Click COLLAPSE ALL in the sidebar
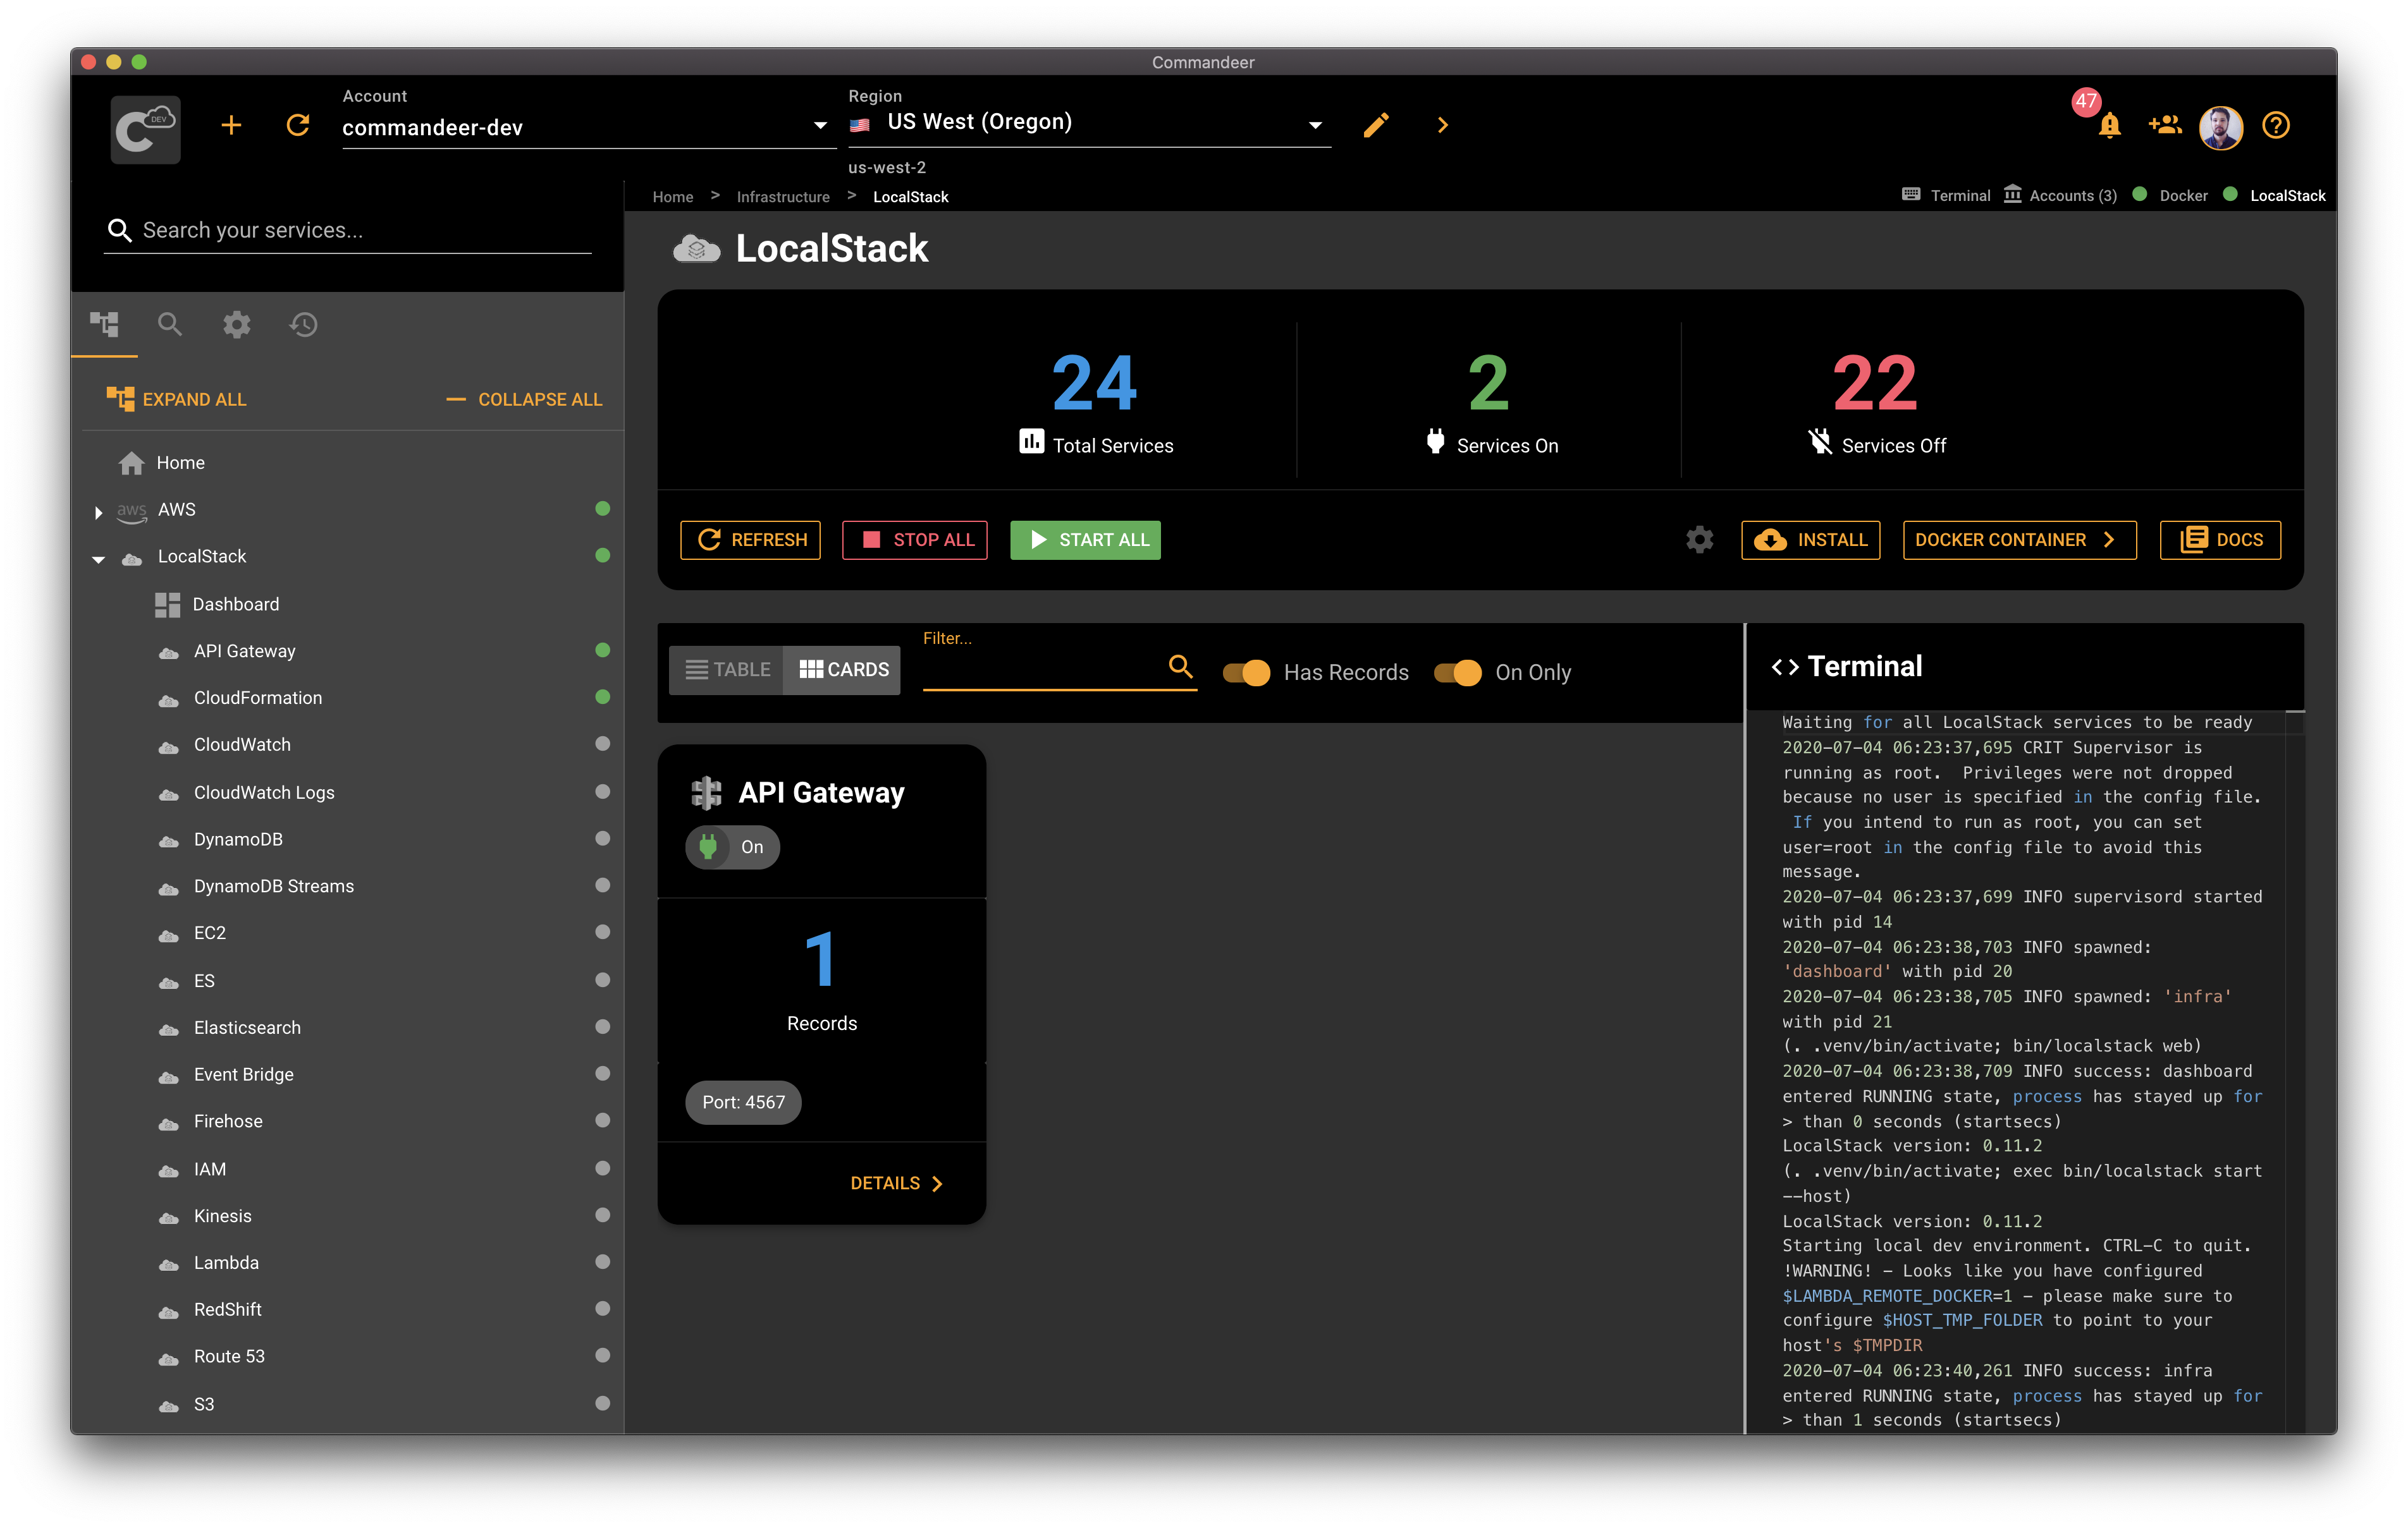The image size is (2408, 1528). (524, 399)
